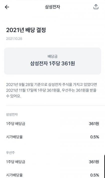The height and width of the screenshot is (178, 105).
Task: Click the small 배당금 card label
Action: (x=52, y=56)
